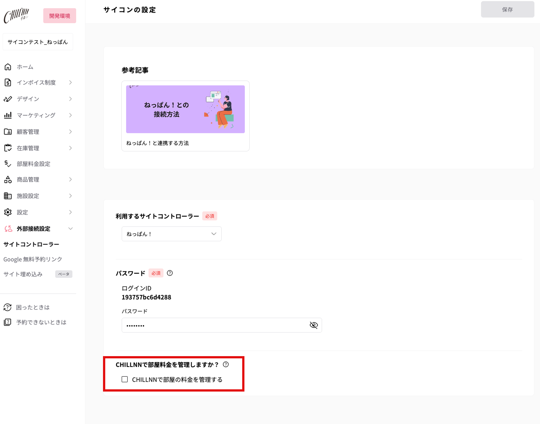Image resolution: width=540 pixels, height=424 pixels.
Task: Collapse the 外部接続設定 menu chevron
Action: click(71, 229)
